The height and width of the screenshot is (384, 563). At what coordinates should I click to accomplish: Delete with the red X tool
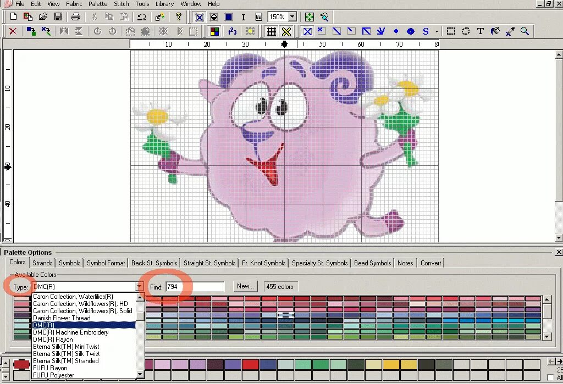tap(13, 31)
